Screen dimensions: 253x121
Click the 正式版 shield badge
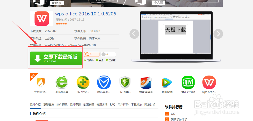point(111,60)
